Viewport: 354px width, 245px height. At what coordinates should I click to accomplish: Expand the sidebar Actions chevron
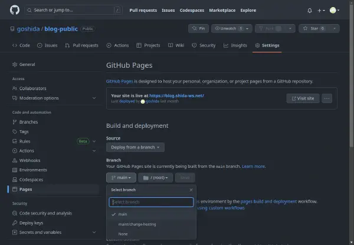point(94,151)
